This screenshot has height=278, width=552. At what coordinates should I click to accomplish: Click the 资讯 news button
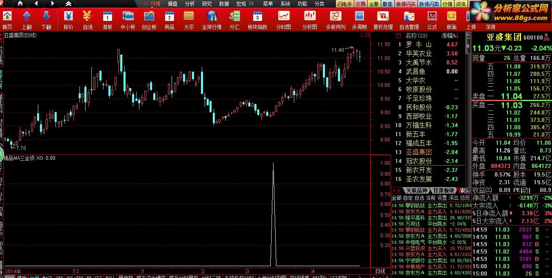click(461, 4)
